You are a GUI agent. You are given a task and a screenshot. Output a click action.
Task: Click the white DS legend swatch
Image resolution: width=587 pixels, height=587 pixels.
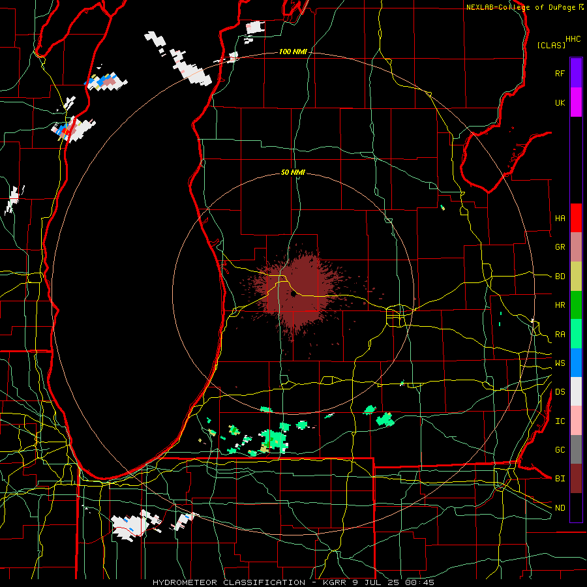[x=576, y=391]
